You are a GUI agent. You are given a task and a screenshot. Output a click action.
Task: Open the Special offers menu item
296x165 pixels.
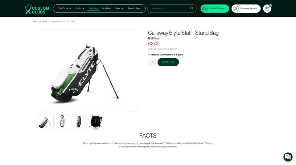click(134, 9)
